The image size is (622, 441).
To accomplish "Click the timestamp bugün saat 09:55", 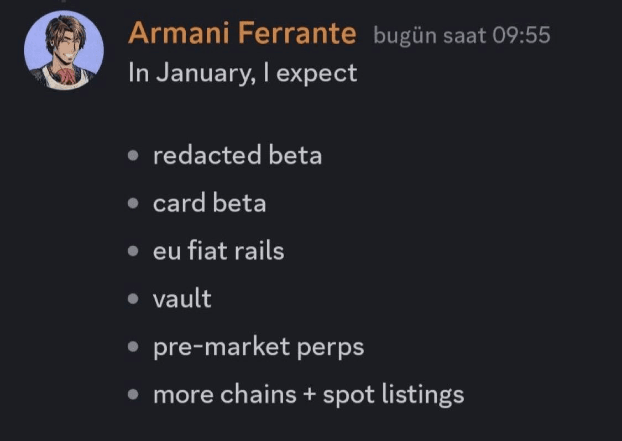I will 462,35.
